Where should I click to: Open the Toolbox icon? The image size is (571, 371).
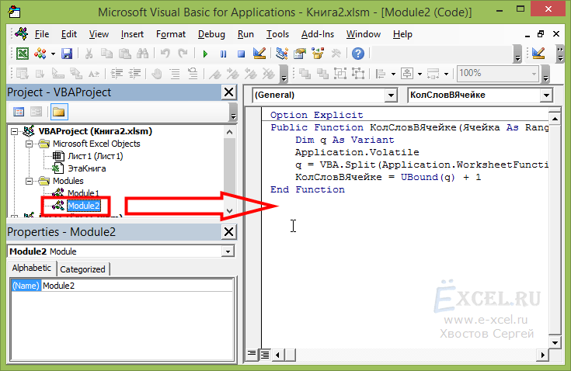click(336, 54)
